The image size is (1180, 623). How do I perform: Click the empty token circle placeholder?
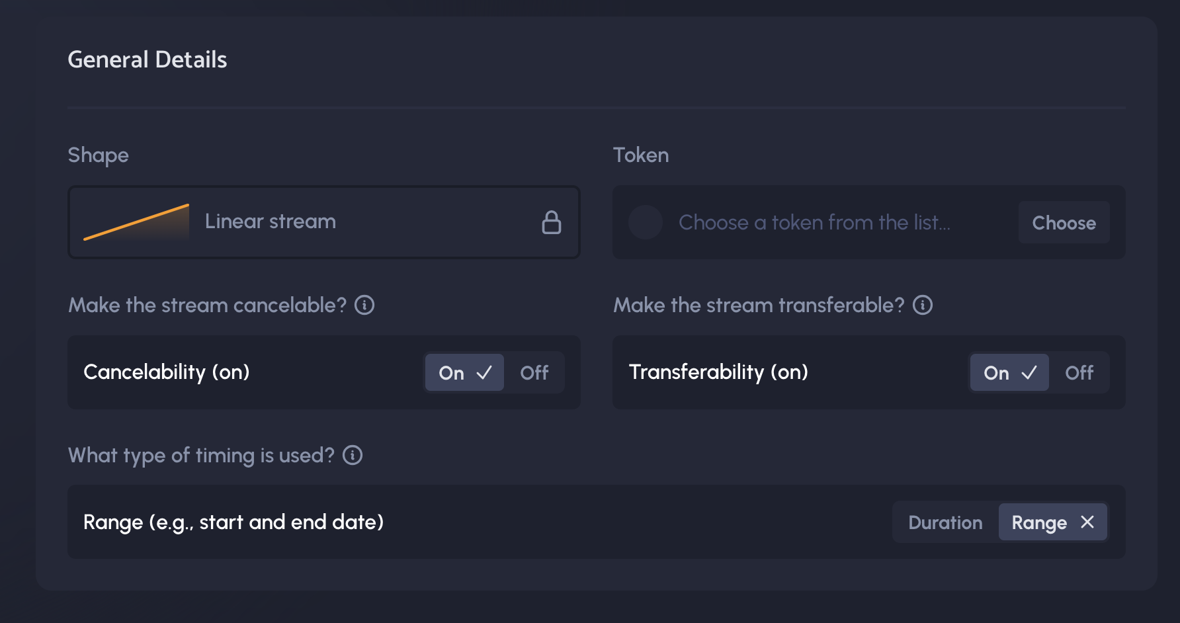(646, 222)
